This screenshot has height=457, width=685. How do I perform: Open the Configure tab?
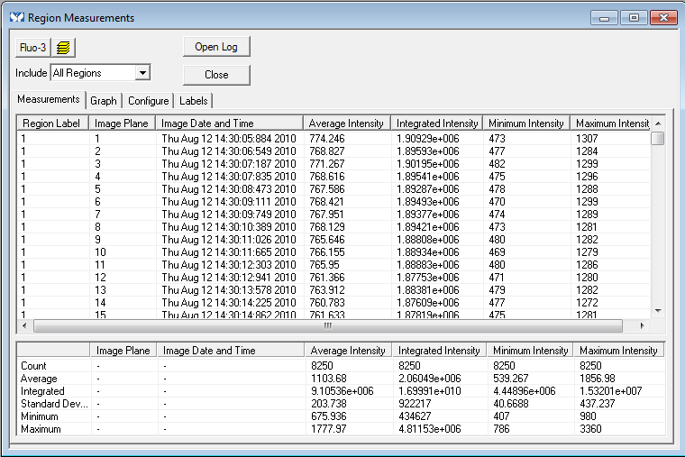tap(148, 101)
